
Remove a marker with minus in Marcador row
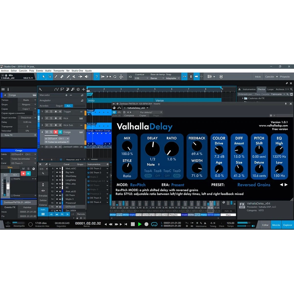tap(71, 95)
